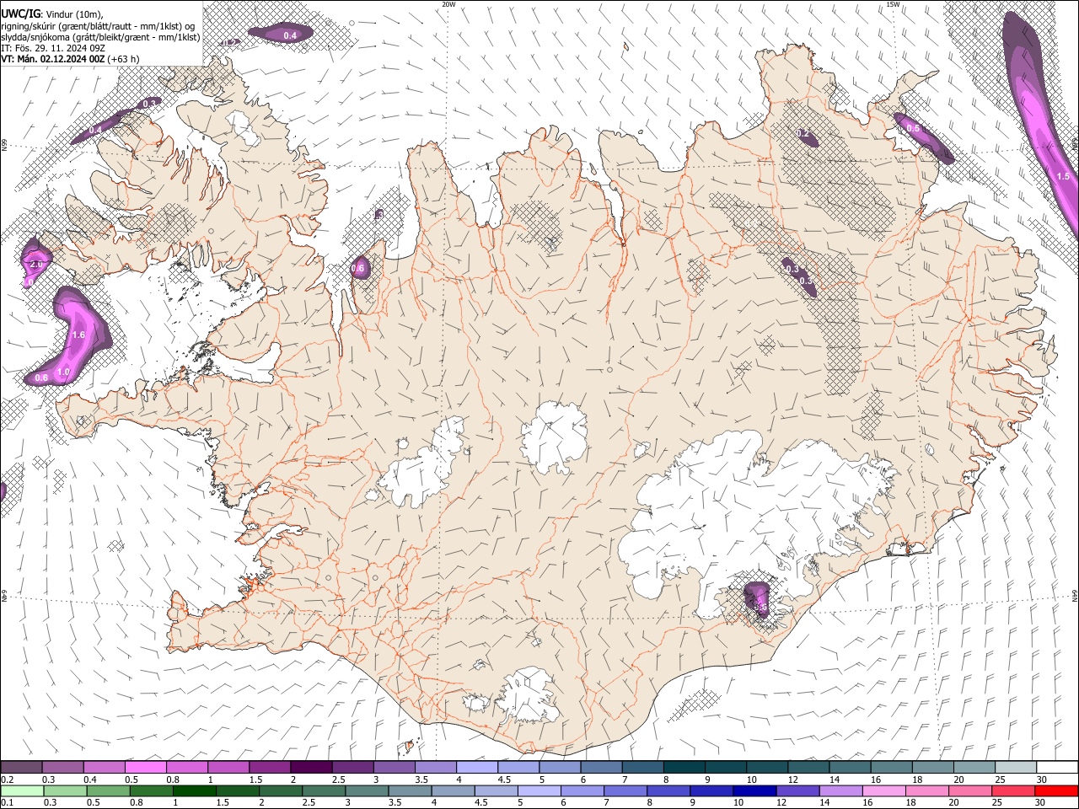Pick the dark blue lower swatch between 10 and 12
Image resolution: width=1079 pixels, height=809 pixels.
click(754, 790)
